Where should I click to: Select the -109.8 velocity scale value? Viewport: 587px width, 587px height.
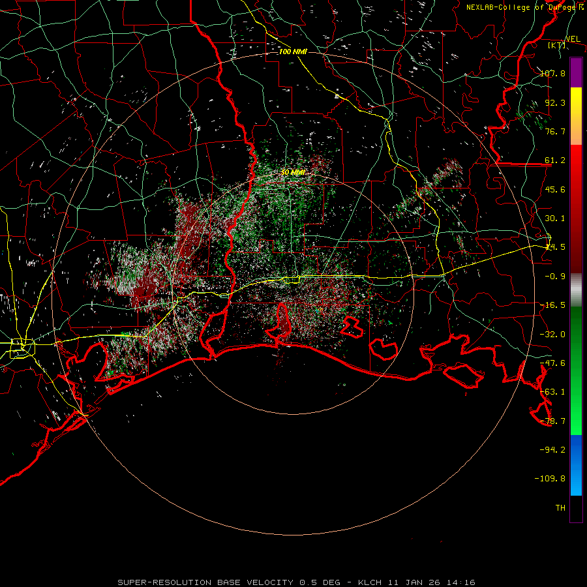550,479
